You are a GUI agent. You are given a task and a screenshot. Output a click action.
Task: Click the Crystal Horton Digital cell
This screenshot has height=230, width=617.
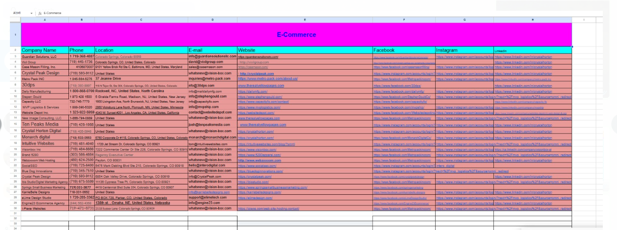(x=45, y=131)
